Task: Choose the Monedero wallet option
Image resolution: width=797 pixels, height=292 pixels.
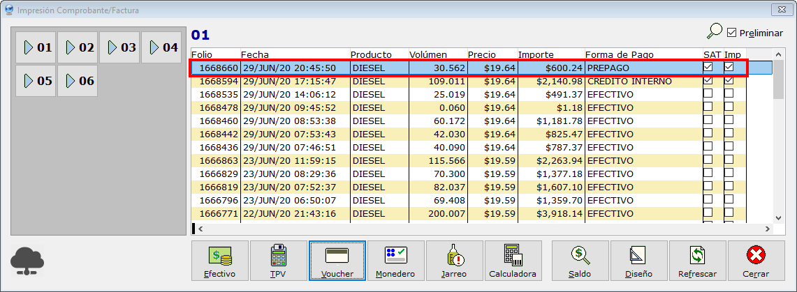Action: pos(396,261)
